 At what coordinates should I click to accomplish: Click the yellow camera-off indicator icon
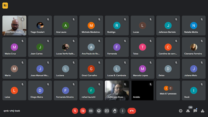pos(5,6)
